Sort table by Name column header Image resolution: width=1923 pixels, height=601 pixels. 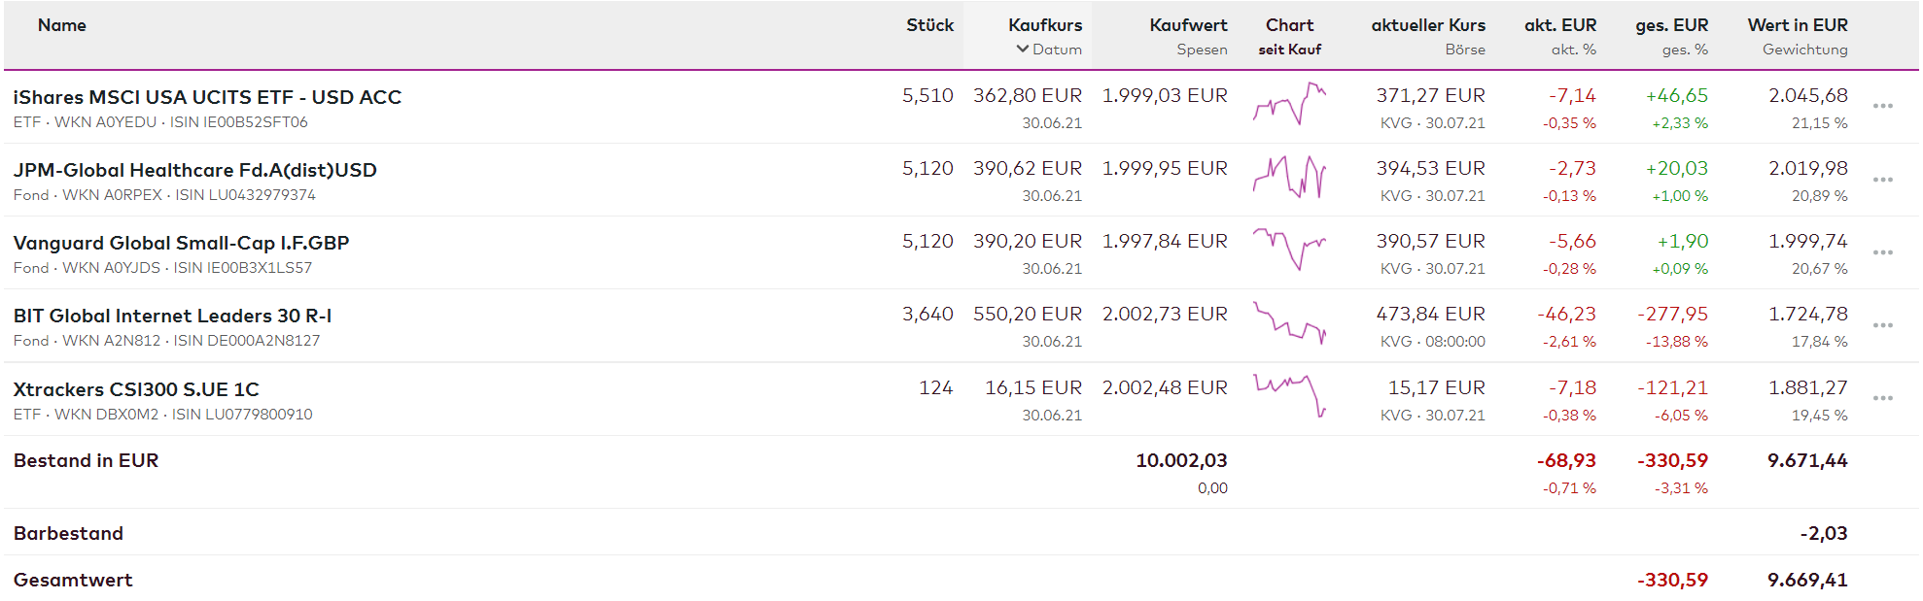pyautogui.click(x=61, y=25)
